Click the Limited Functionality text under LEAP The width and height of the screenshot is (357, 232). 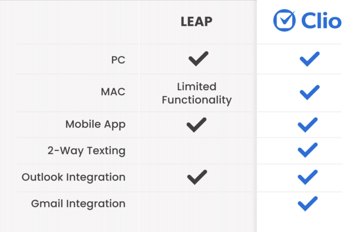pyautogui.click(x=197, y=93)
